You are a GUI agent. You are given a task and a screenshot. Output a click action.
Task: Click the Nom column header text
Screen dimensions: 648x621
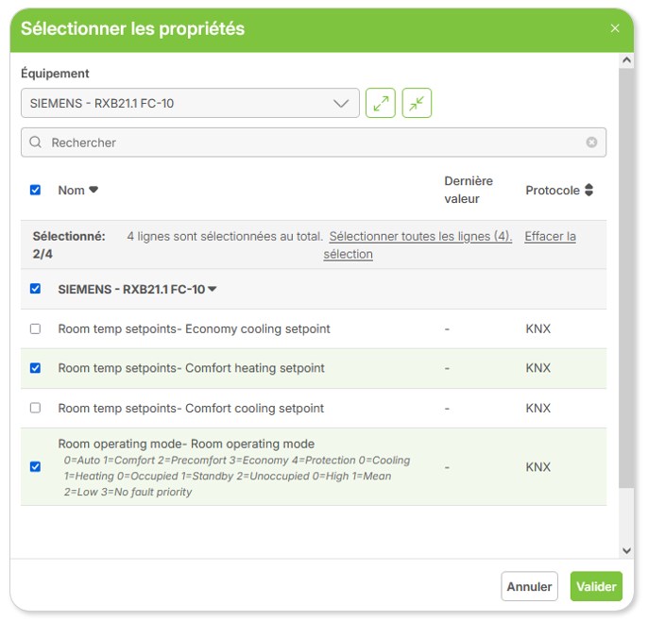coord(71,191)
